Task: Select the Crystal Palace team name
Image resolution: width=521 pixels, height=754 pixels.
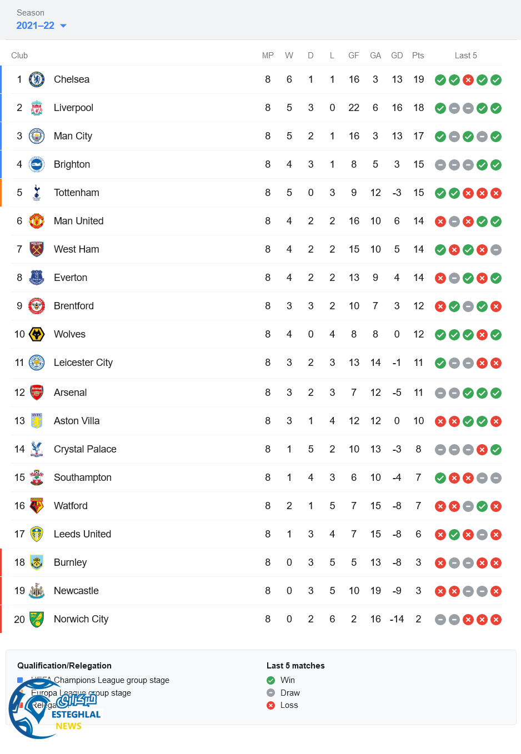Action: click(85, 449)
